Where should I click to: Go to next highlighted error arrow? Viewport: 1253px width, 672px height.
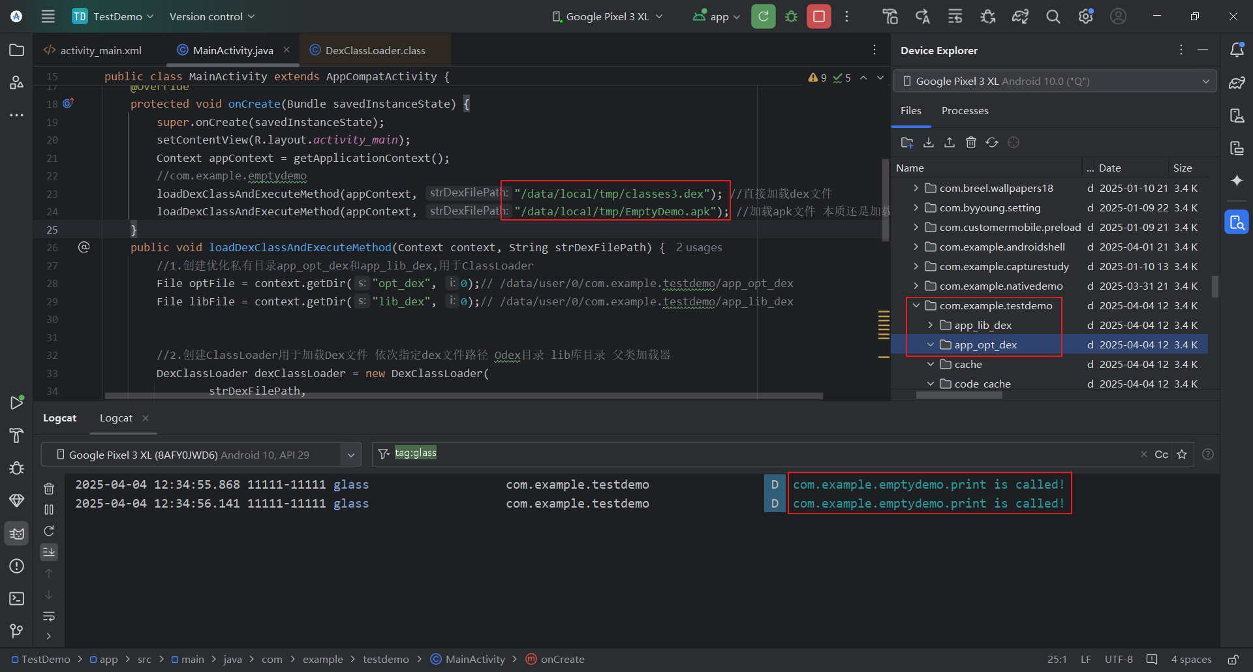click(x=880, y=78)
